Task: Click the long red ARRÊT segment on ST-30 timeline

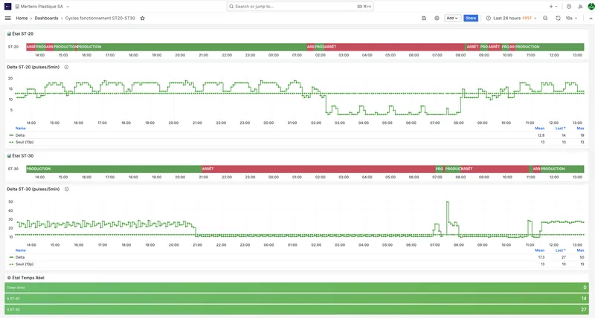Action: 318,169
